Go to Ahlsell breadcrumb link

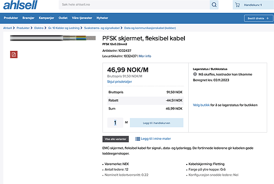pos(8,28)
